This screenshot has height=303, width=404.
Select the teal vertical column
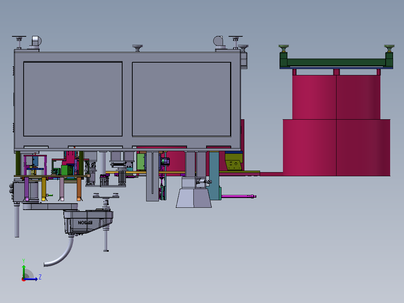(x=214, y=175)
